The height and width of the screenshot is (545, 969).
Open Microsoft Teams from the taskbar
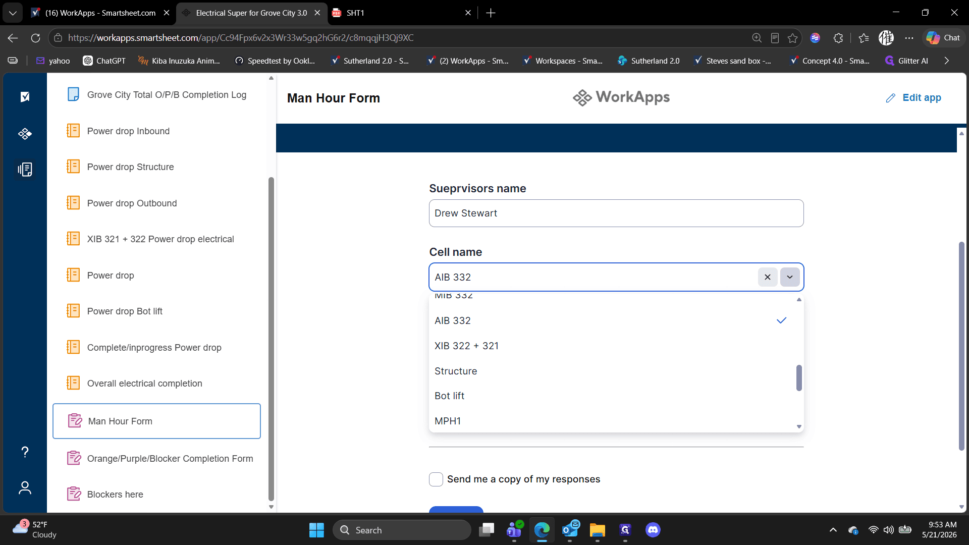tap(514, 530)
